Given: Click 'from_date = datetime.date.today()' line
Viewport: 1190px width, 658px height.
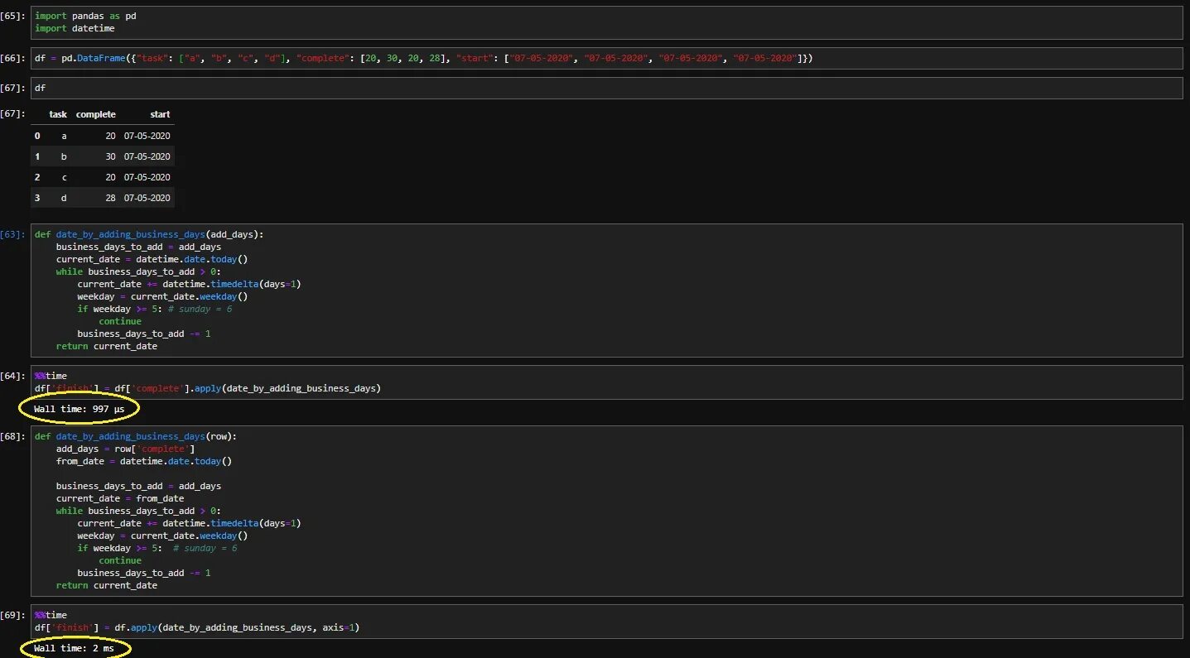Looking at the screenshot, I should tap(144, 461).
